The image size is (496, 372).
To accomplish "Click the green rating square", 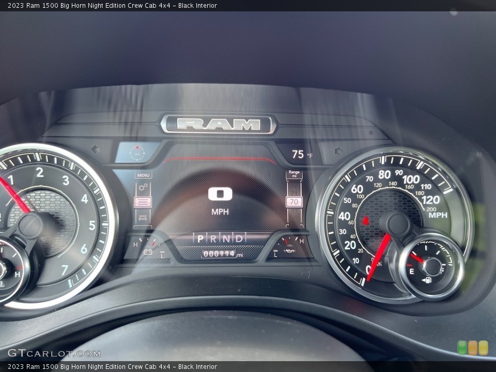I will pyautogui.click(x=462, y=348).
